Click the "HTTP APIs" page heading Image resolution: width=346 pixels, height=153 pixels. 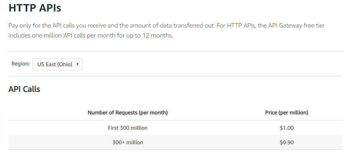point(35,8)
